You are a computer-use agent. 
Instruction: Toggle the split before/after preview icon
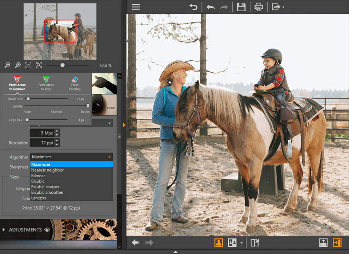(256, 242)
